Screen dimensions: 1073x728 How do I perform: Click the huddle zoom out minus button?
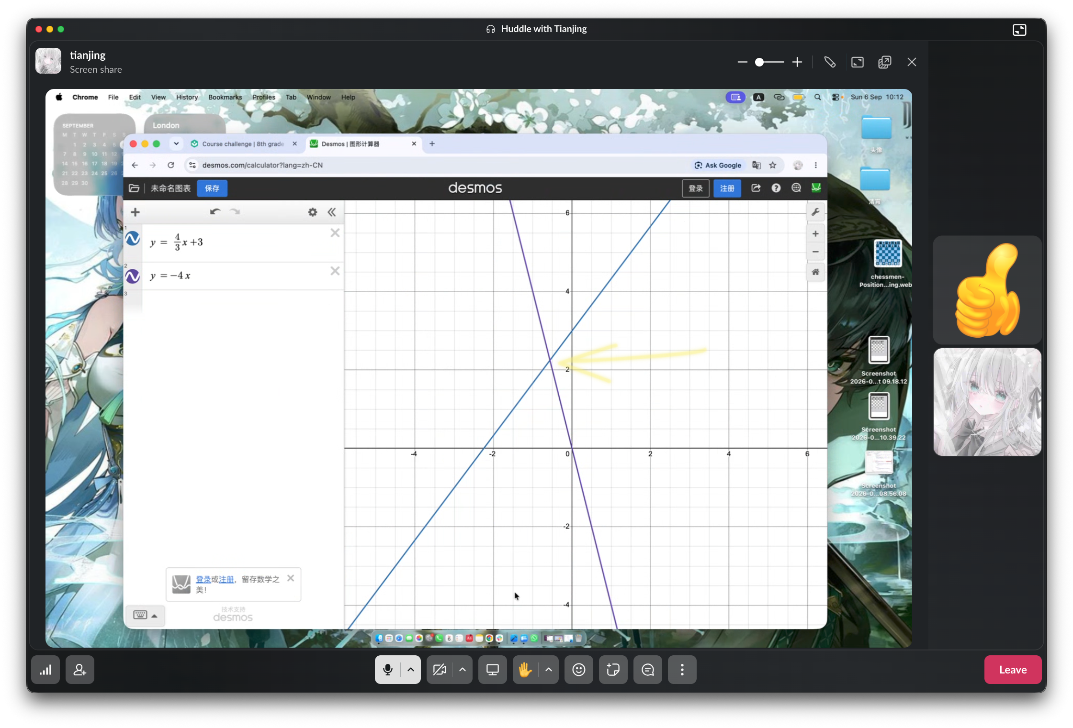coord(742,62)
